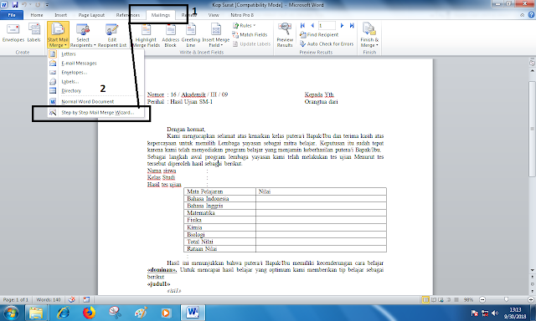Insert an Address Block
536x321 pixels.
pyautogui.click(x=170, y=35)
